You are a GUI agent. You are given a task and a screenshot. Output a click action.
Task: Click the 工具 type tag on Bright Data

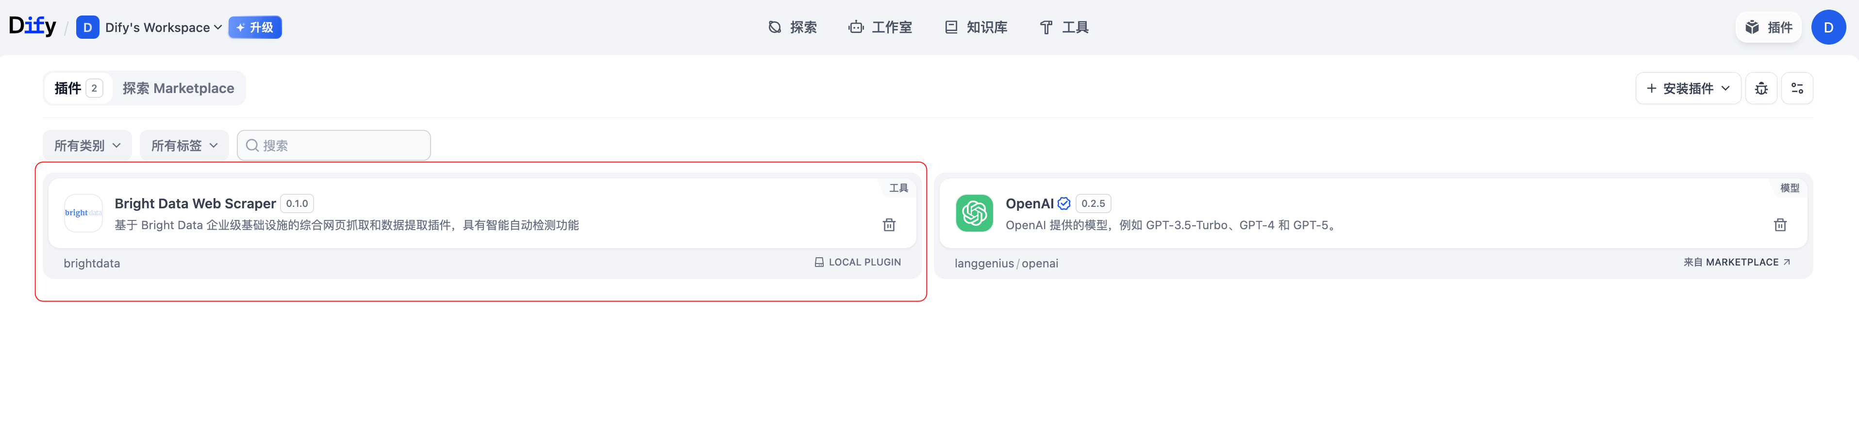click(898, 188)
